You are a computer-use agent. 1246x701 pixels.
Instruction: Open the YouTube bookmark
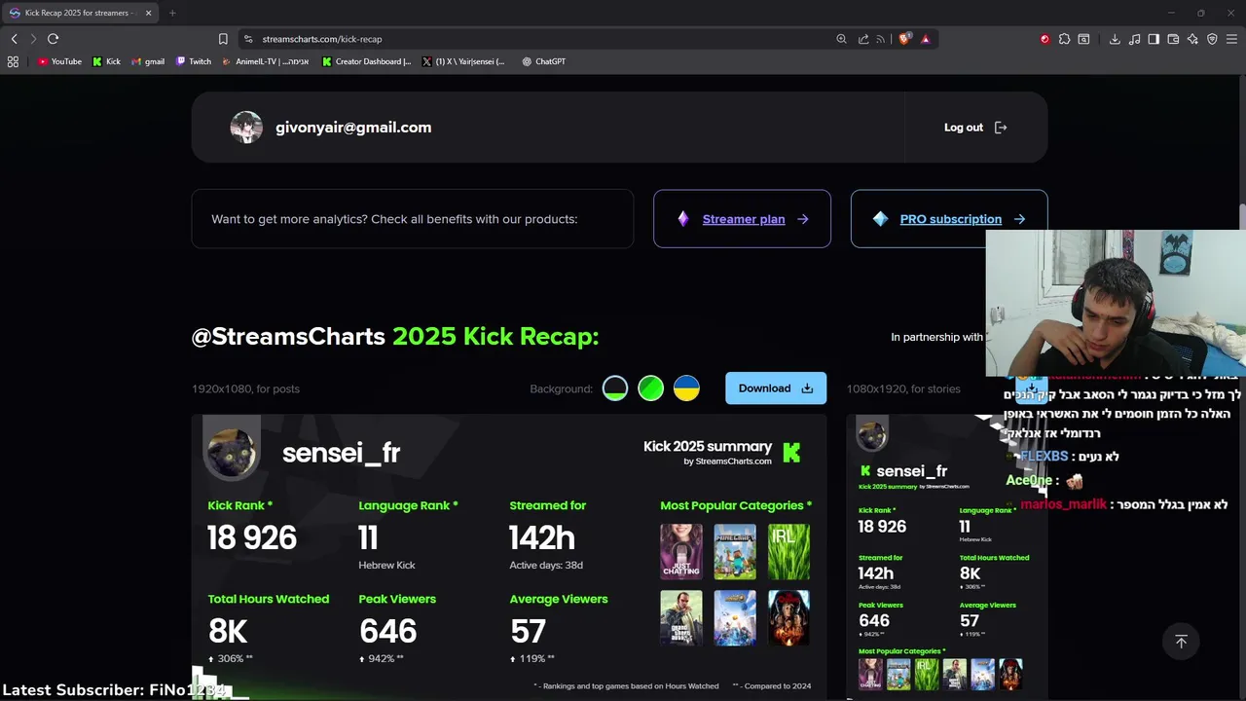point(59,61)
